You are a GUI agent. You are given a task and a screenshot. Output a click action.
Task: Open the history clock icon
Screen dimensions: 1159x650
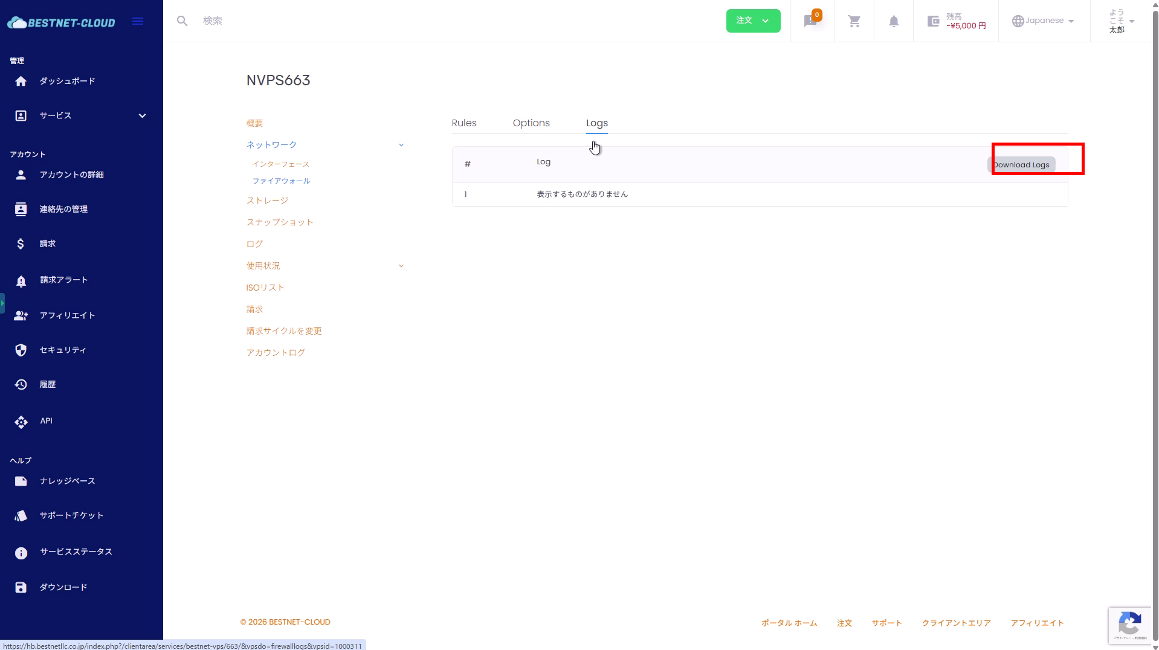coord(21,384)
